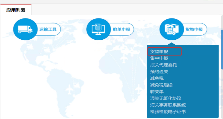
Task: Open the 减免税 menu item
Action: pos(157,78)
